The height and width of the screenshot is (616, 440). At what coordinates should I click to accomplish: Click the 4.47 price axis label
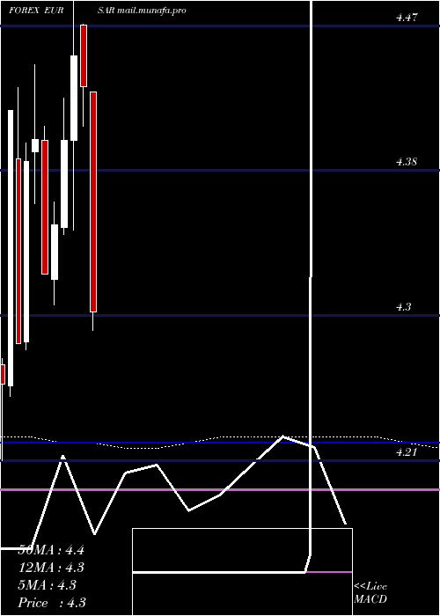coord(407,18)
